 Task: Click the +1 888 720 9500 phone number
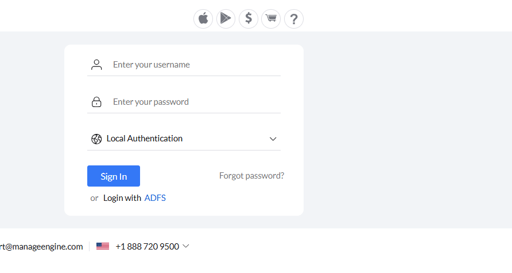[147, 247]
